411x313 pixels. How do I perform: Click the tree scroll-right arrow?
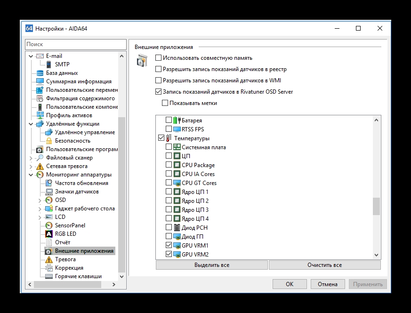click(x=114, y=284)
